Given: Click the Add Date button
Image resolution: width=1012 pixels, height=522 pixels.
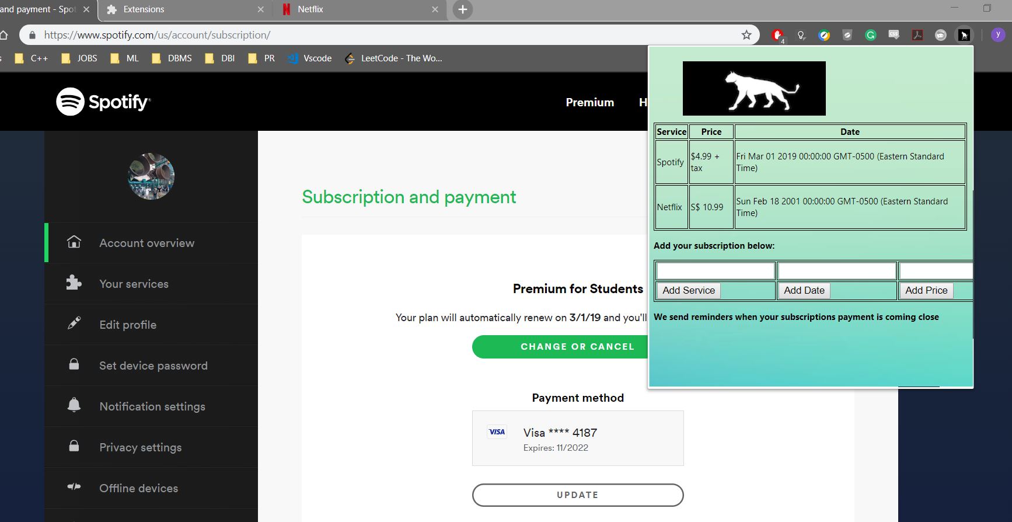Looking at the screenshot, I should (x=804, y=290).
